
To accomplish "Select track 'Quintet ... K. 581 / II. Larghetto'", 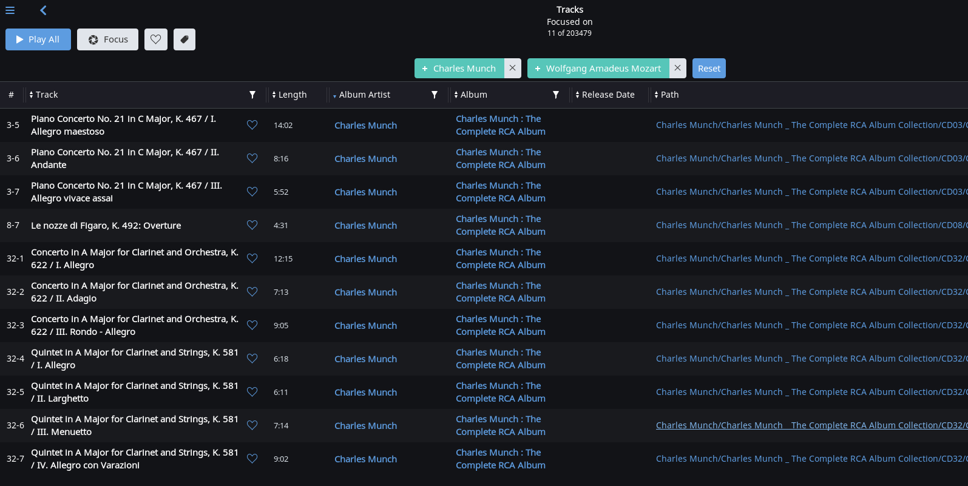I will click(135, 392).
